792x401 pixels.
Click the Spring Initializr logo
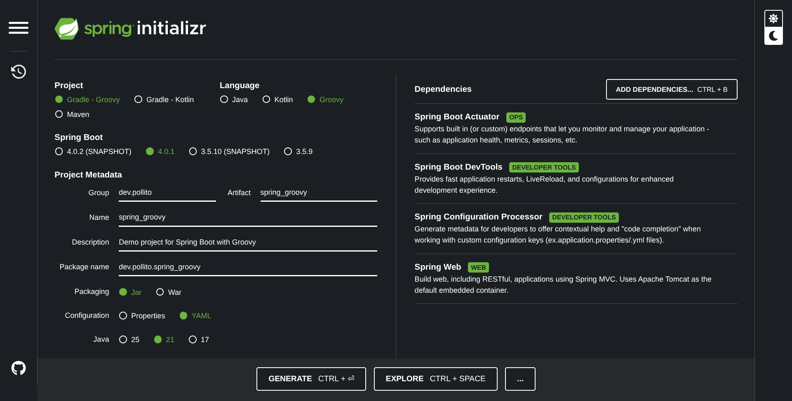point(130,28)
